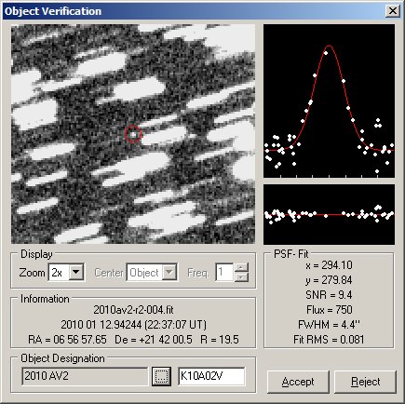Click the dotted-square designation picker button
The width and height of the screenshot is (405, 404).
click(161, 377)
